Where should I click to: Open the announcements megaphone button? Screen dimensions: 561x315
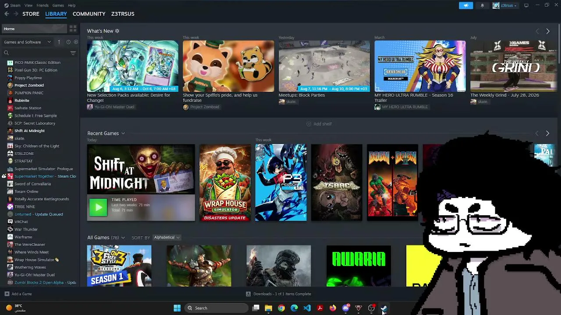[466, 5]
